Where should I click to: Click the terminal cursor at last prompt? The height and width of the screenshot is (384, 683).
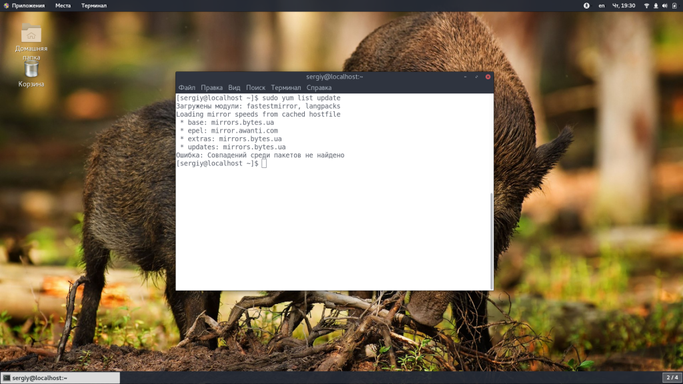pos(264,163)
